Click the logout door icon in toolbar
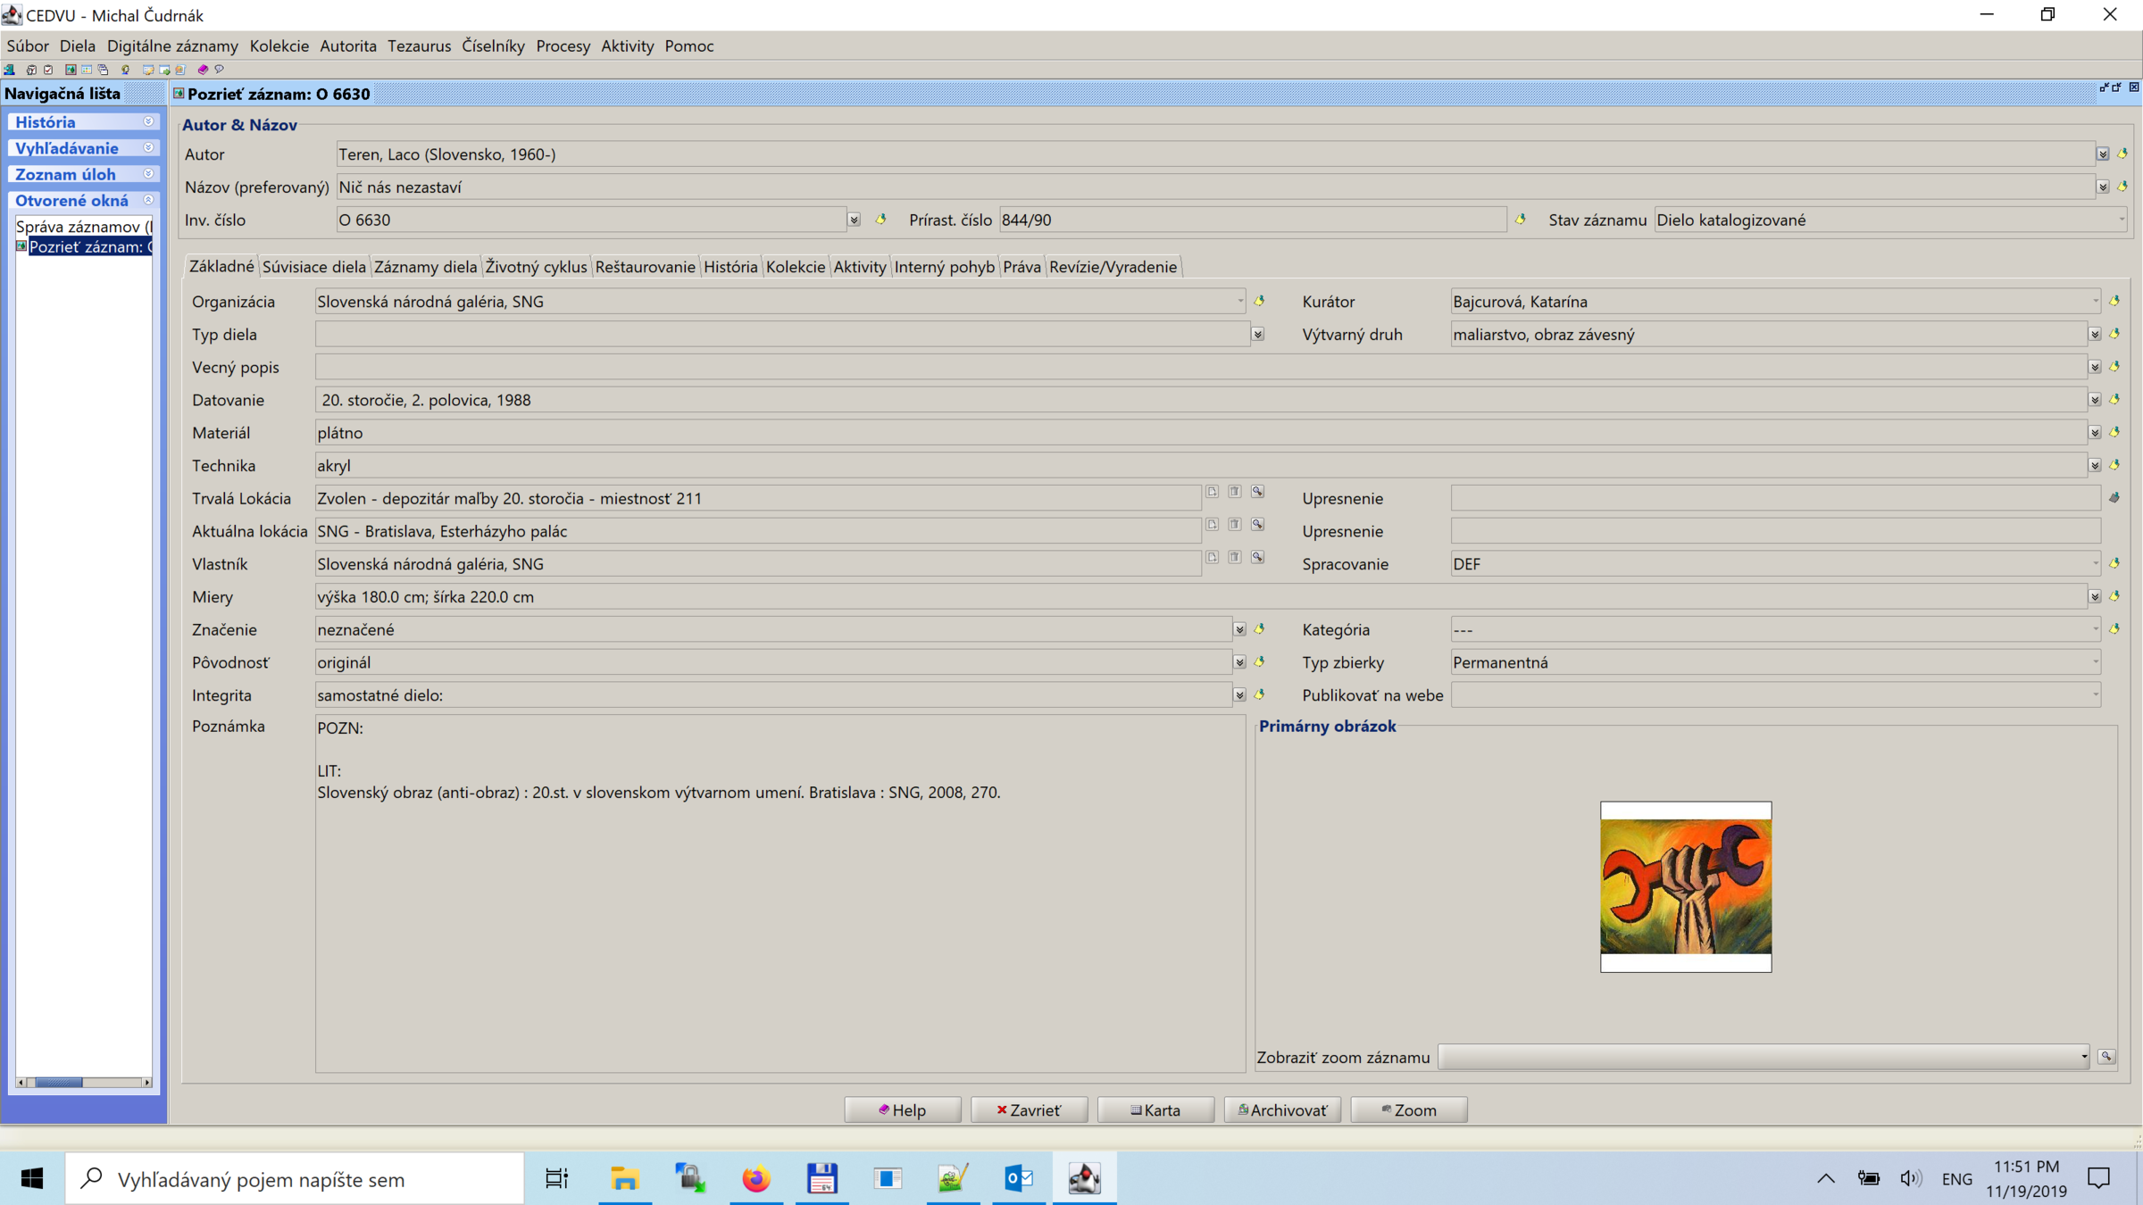The image size is (2143, 1205). (x=9, y=70)
